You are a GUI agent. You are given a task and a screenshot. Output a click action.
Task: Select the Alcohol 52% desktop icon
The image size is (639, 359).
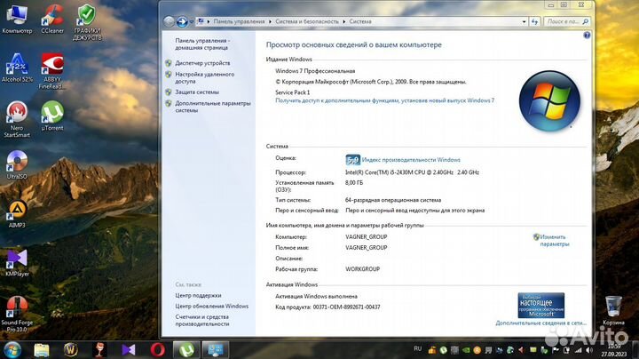tap(17, 68)
